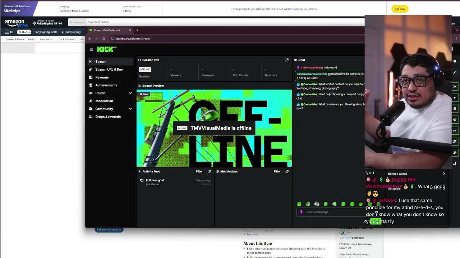The height and width of the screenshot is (258, 460).
Task: Open the Kick hamburger sidebar menu
Action: (91, 49)
